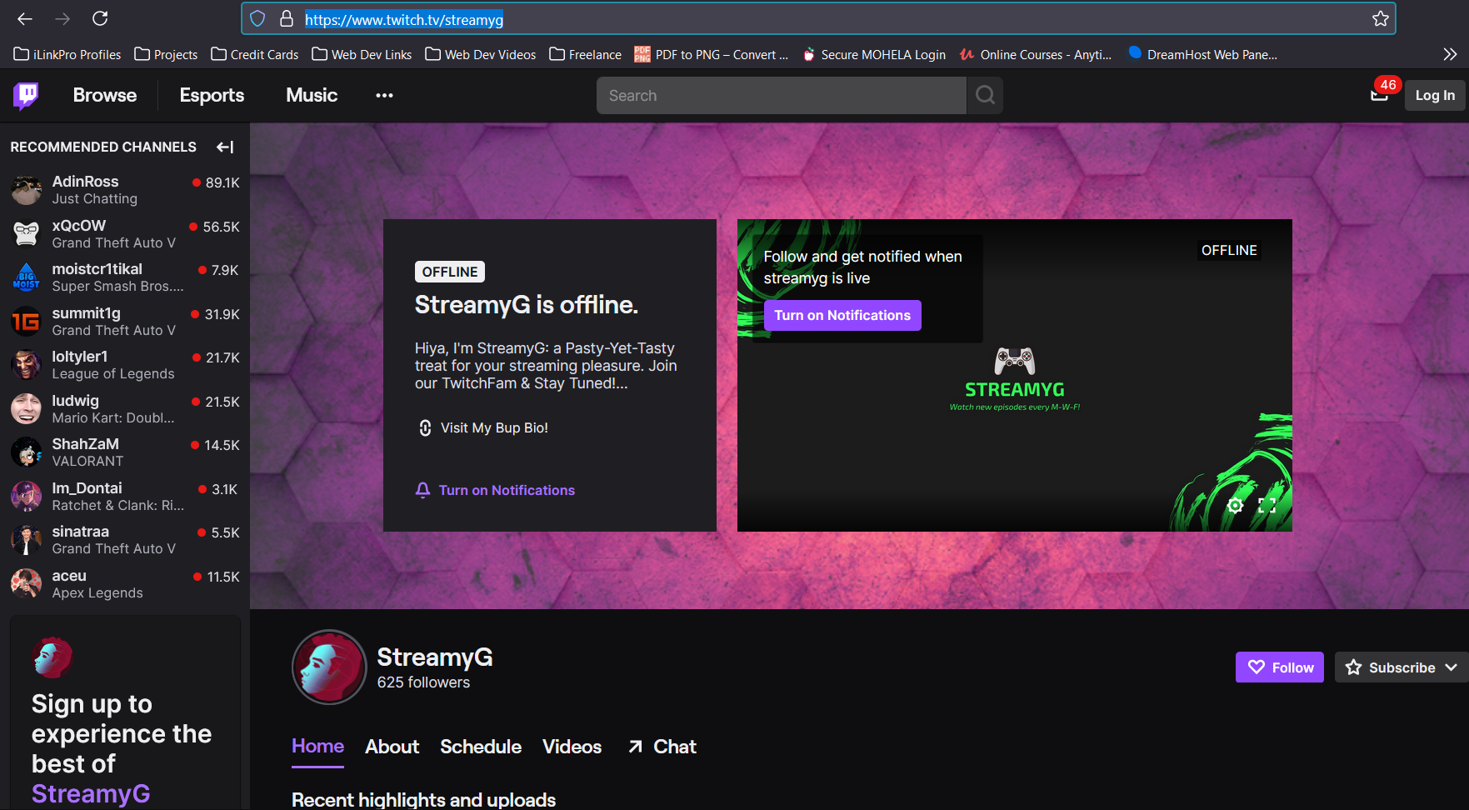Go to Esports section

pos(212,95)
